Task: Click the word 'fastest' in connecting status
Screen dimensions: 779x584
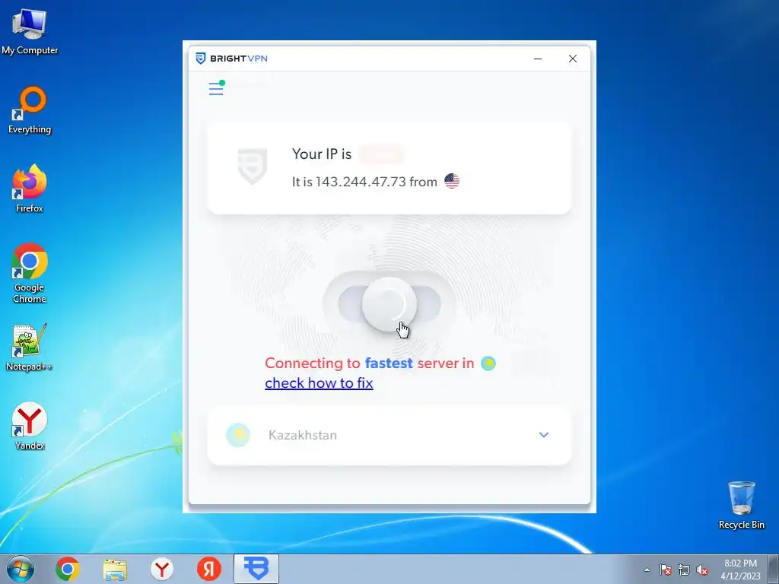Action: tap(389, 363)
